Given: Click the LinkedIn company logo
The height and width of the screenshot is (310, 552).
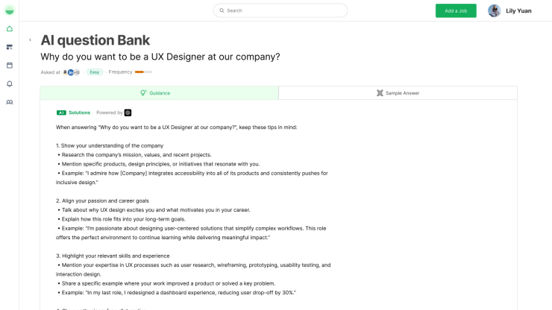Looking at the screenshot, I should click(x=71, y=72).
